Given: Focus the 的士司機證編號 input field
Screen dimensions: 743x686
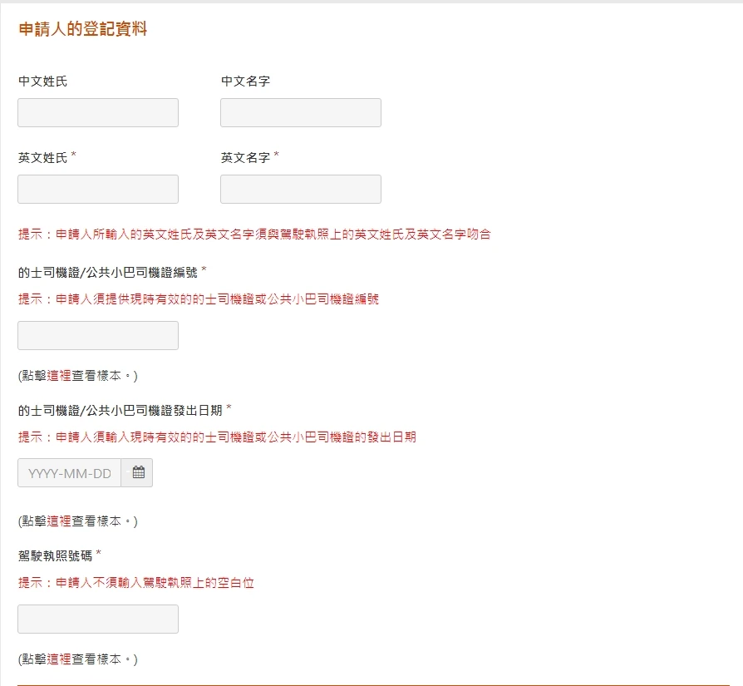Looking at the screenshot, I should (98, 336).
